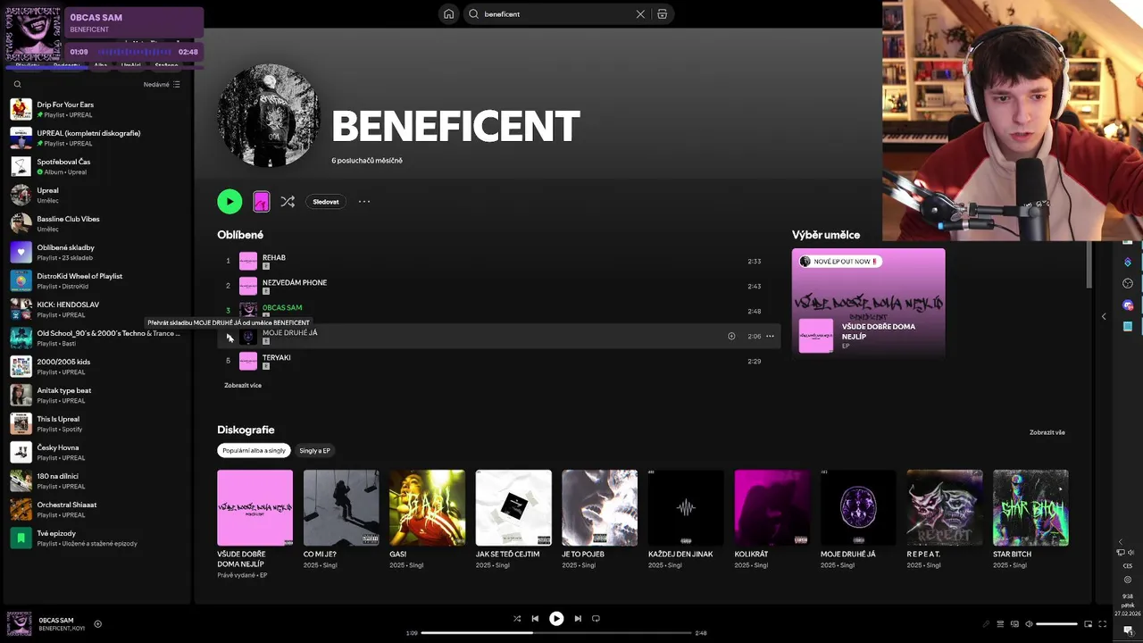The image size is (1143, 643).
Task: Open the This Is Upreal playlist
Action: (96, 424)
